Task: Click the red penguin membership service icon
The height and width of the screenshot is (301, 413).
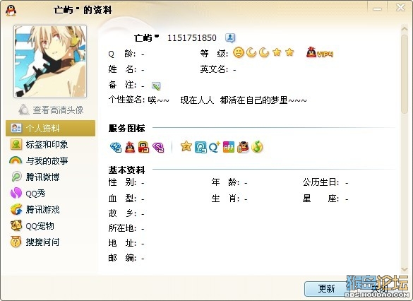Action: coord(130,147)
